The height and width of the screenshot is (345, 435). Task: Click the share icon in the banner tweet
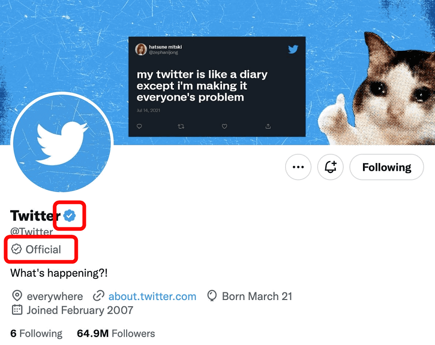click(268, 126)
